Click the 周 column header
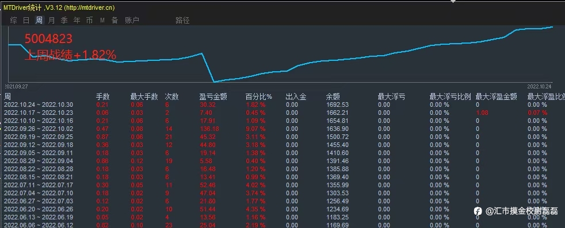The image size is (565, 228). point(7,96)
